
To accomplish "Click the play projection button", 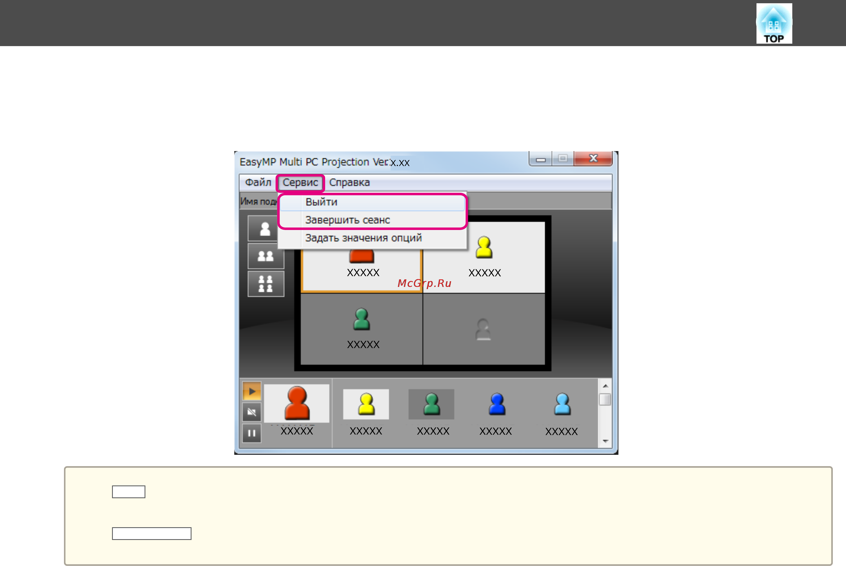I will 251,391.
